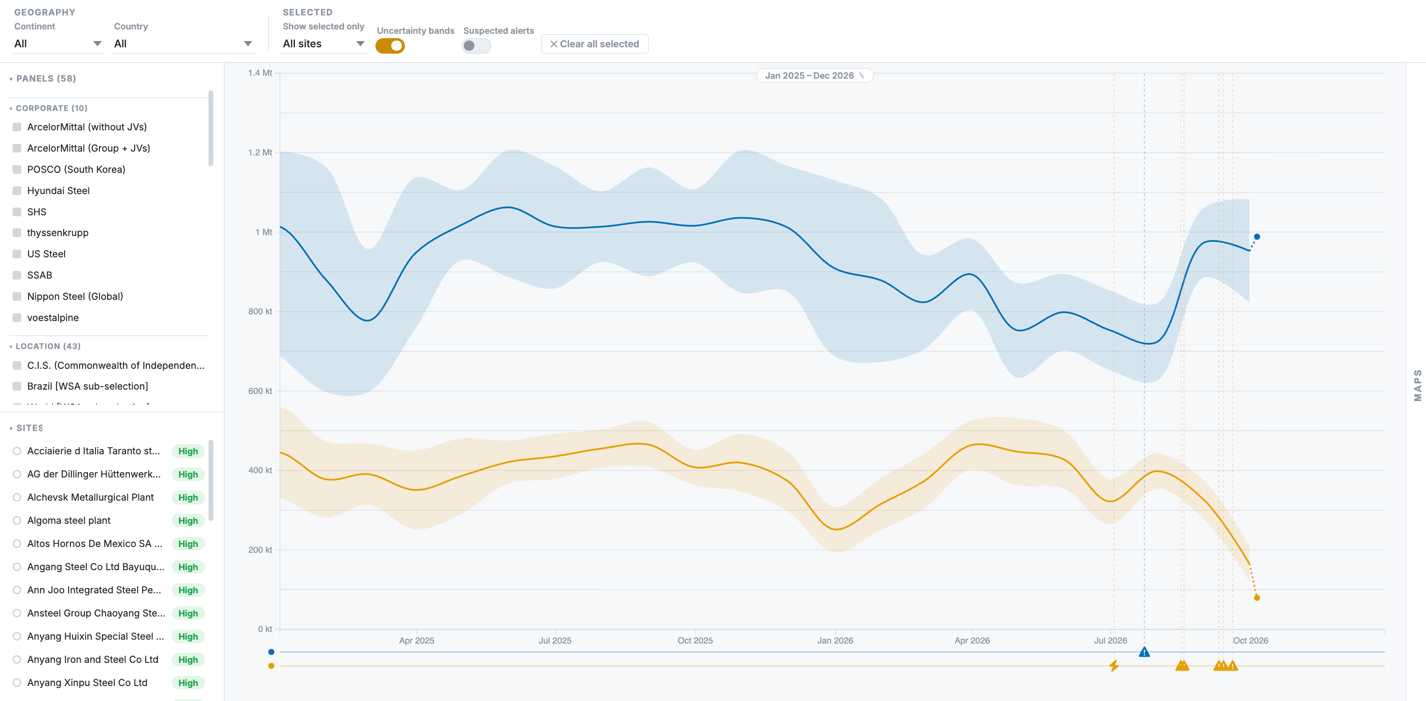Click the SHS panel checkbox

pos(17,211)
